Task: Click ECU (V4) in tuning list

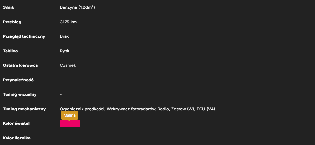Action: click(206, 109)
